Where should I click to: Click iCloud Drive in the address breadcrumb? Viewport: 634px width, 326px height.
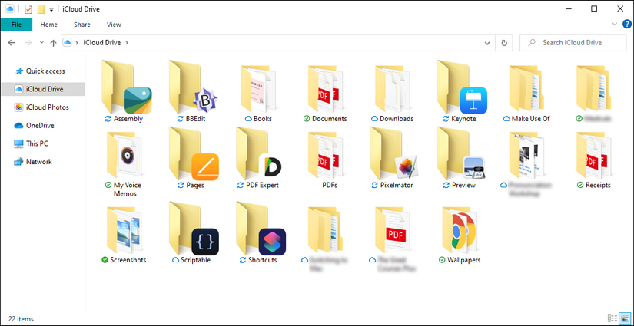(x=102, y=43)
